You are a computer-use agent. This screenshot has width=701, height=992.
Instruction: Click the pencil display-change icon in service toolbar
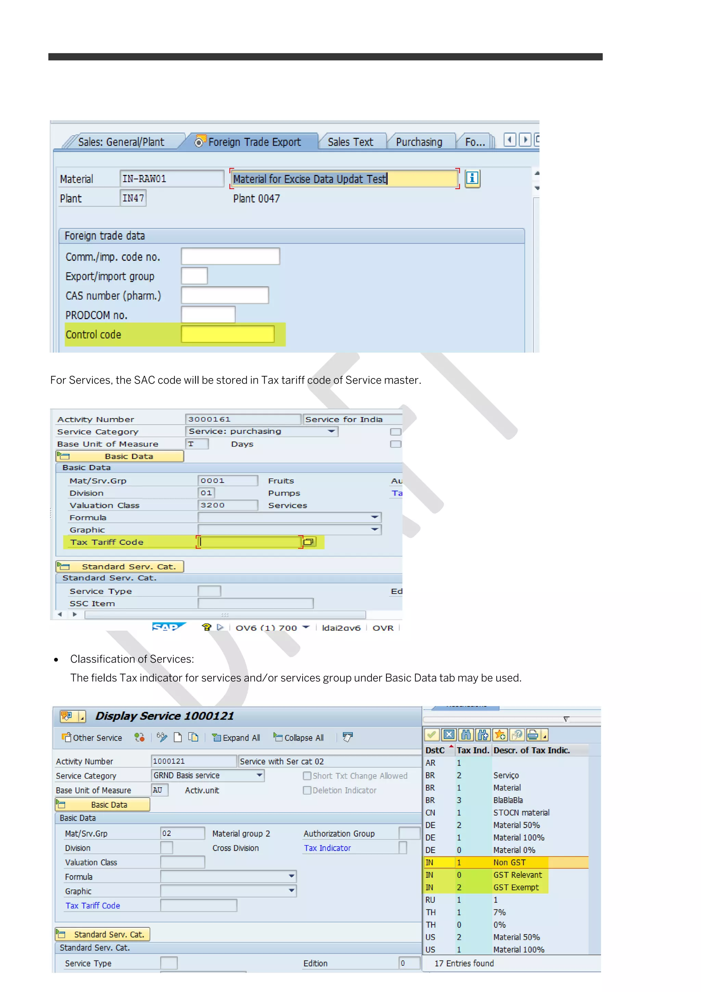click(x=162, y=737)
